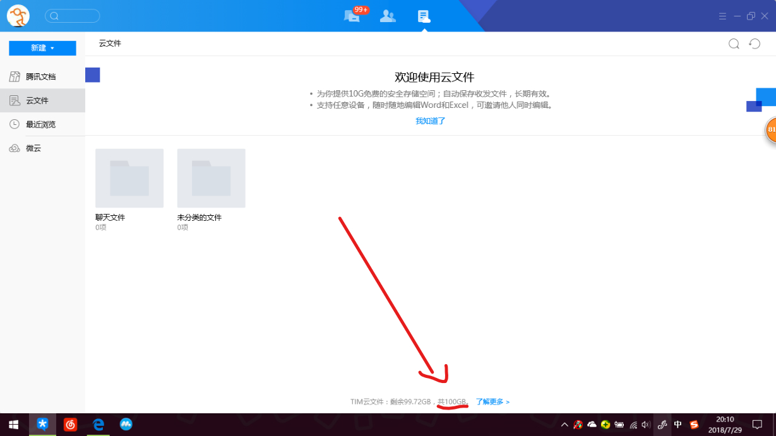Image resolution: width=776 pixels, height=436 pixels.
Task: Click the green plus security tray icon
Action: click(x=606, y=425)
